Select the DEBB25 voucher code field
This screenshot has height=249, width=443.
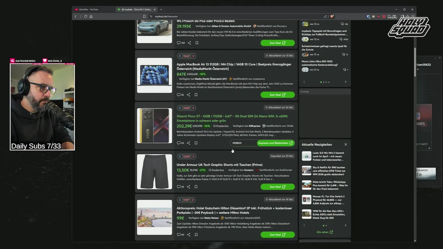243,143
